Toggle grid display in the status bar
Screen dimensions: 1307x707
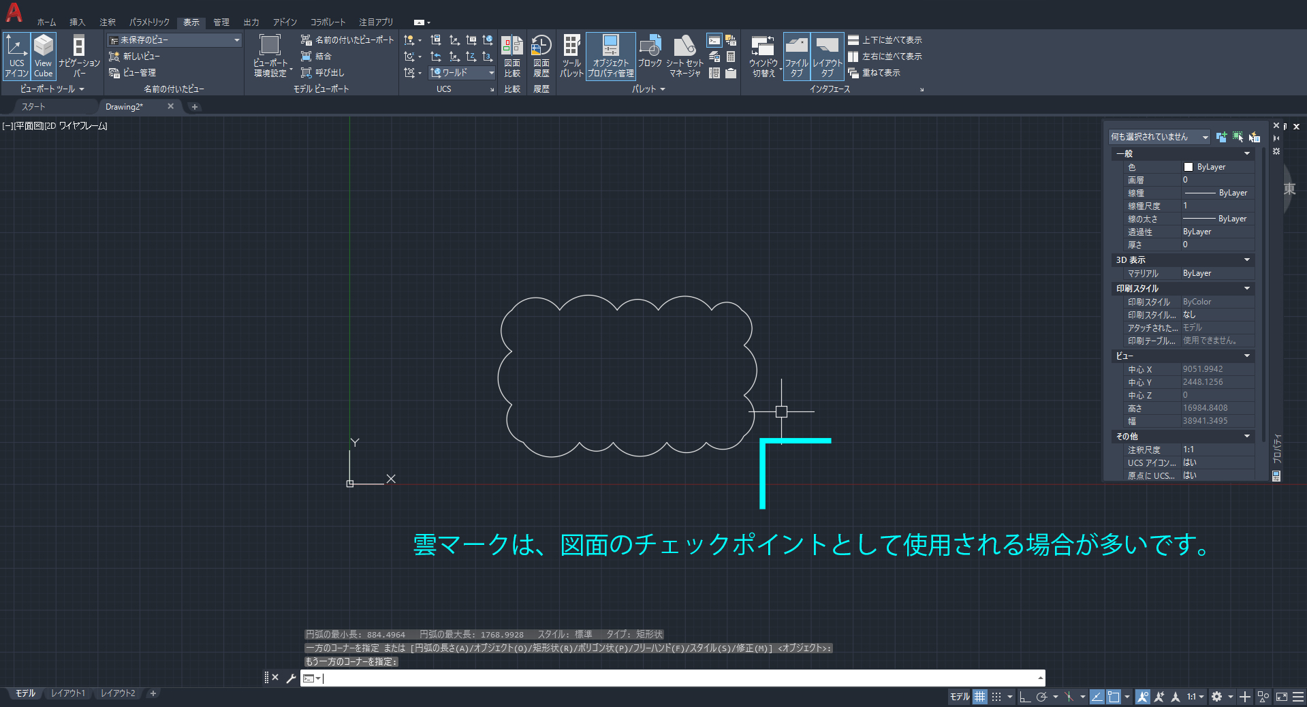(979, 697)
